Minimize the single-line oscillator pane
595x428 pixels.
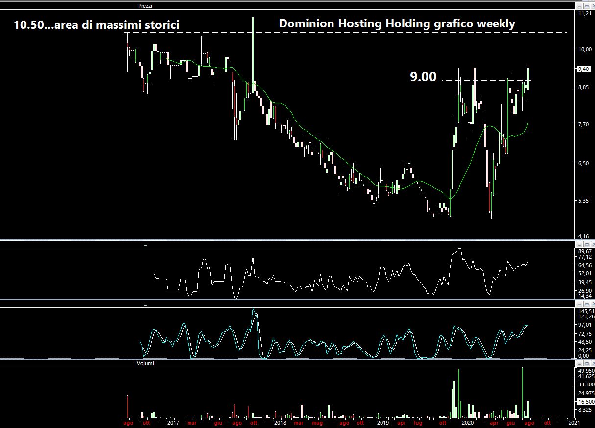coord(579,243)
